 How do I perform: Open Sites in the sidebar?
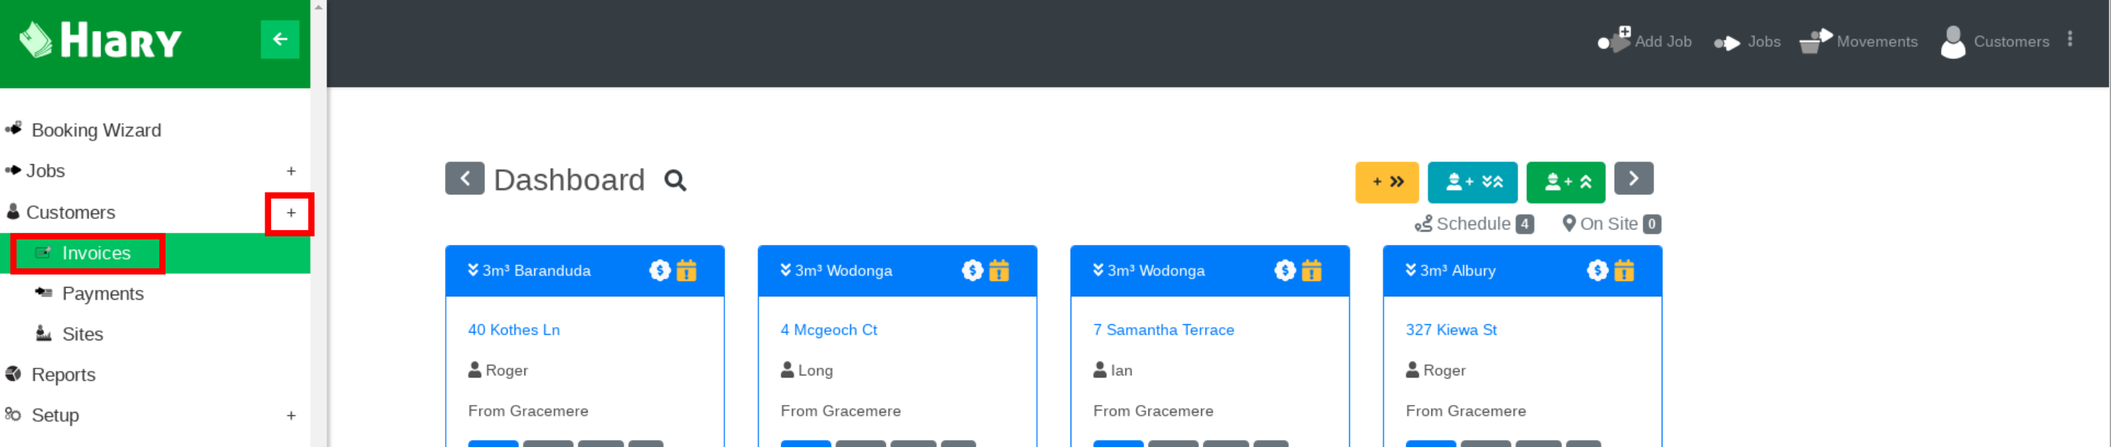tap(82, 334)
